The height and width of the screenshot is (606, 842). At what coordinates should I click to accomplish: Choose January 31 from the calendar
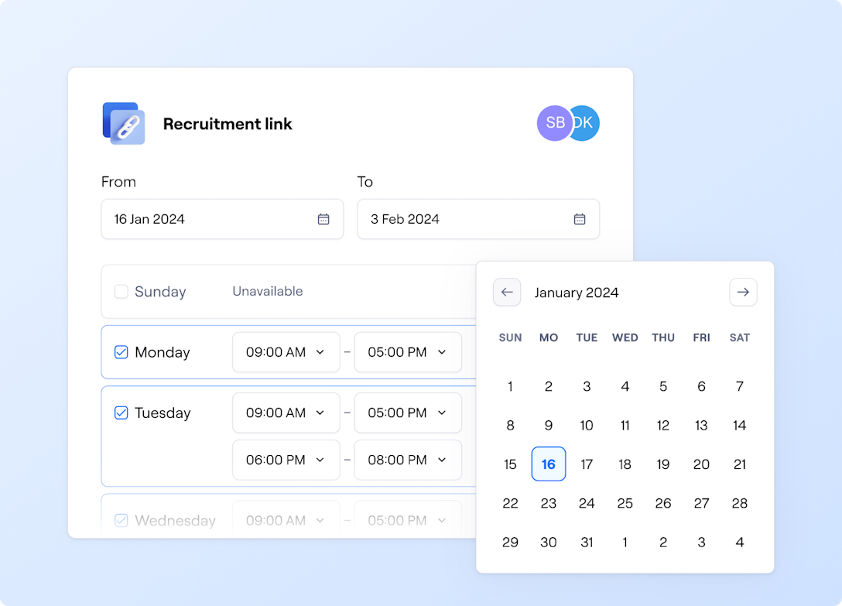point(587,542)
